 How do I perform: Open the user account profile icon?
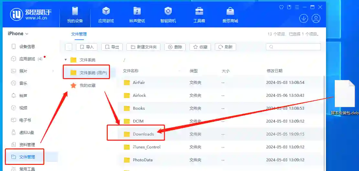(316, 18)
